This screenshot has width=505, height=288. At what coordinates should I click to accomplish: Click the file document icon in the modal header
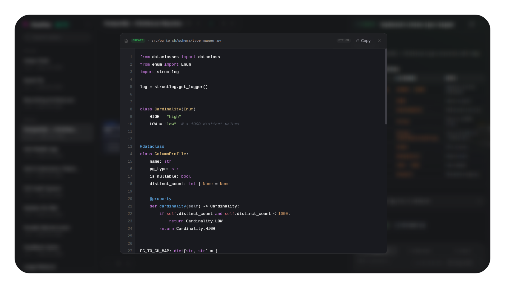coord(126,40)
